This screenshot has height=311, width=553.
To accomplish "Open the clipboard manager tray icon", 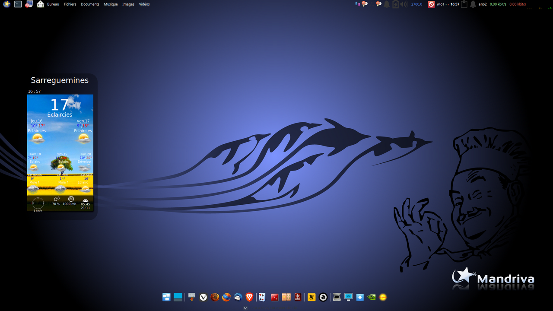I will [x=464, y=4].
